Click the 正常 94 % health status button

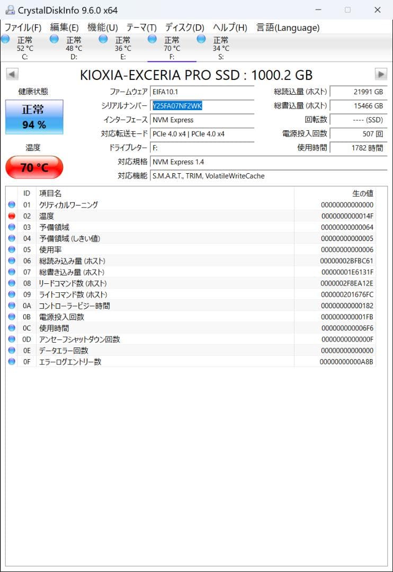click(x=34, y=117)
